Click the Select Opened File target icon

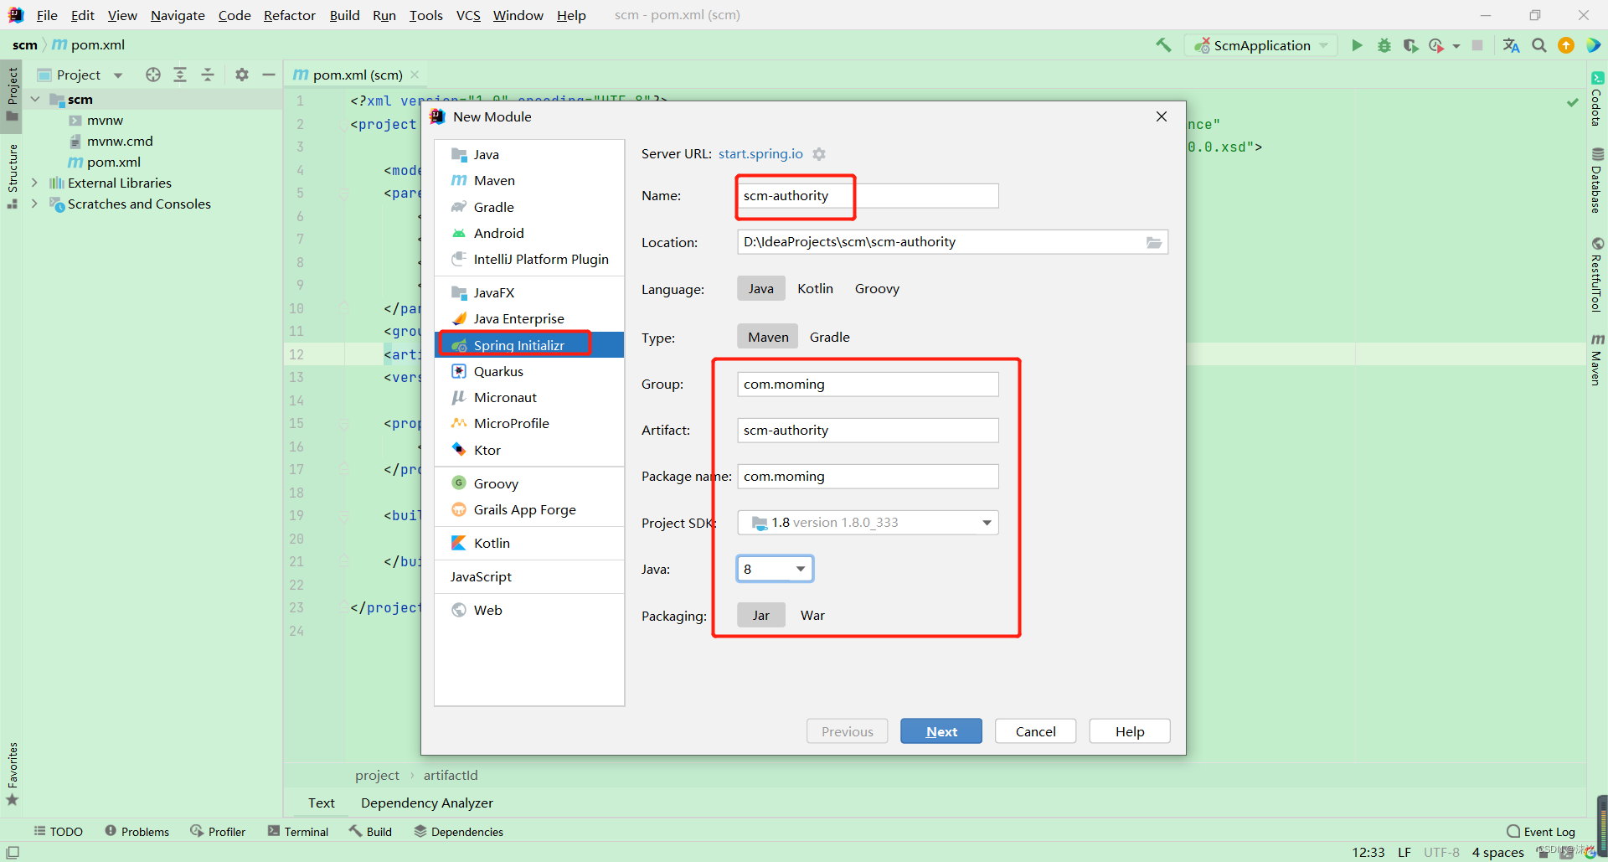152,75
